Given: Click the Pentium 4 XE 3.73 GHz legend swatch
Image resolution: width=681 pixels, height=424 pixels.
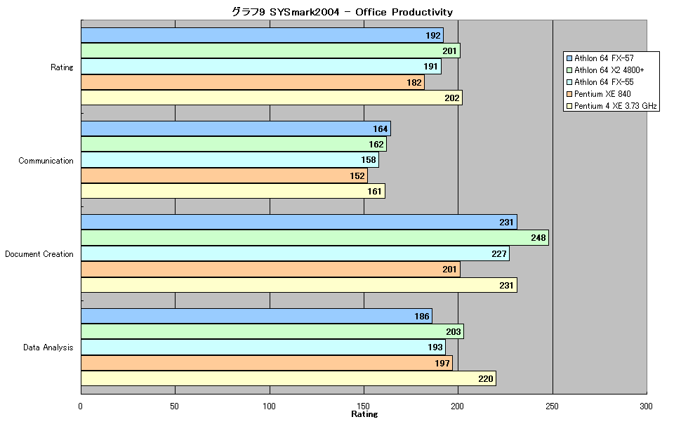Looking at the screenshot, I should click(569, 106).
